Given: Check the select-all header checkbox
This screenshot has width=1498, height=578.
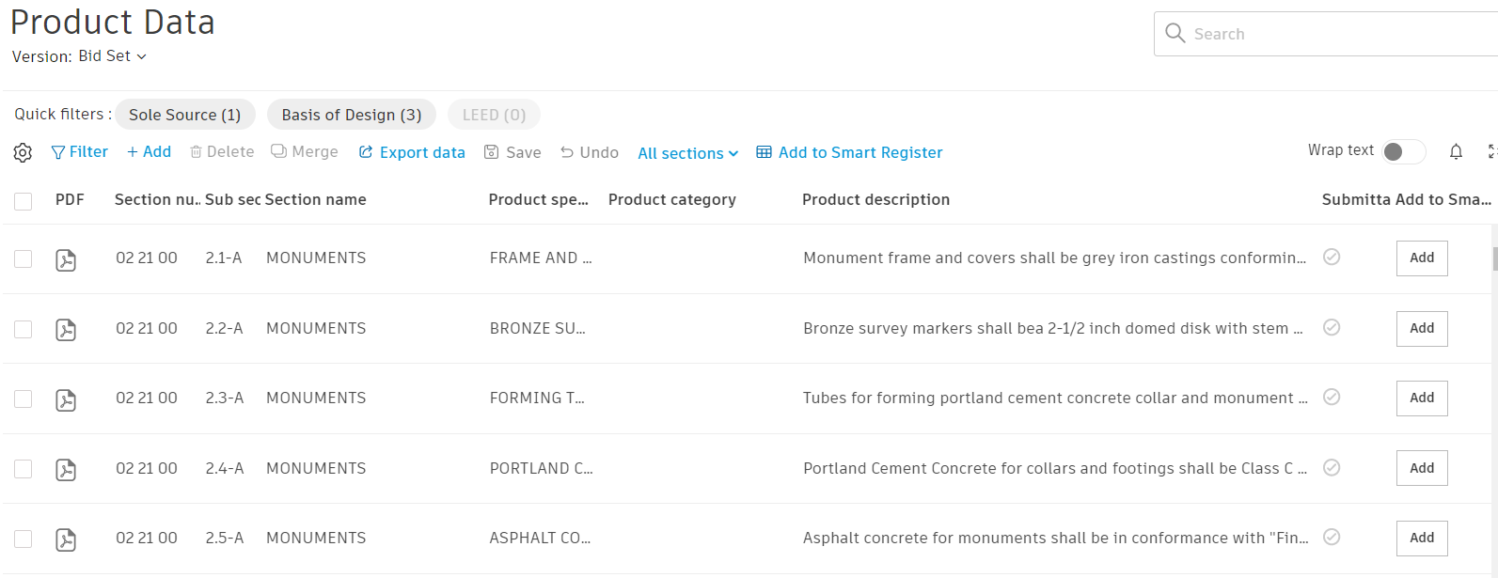Looking at the screenshot, I should click(24, 200).
